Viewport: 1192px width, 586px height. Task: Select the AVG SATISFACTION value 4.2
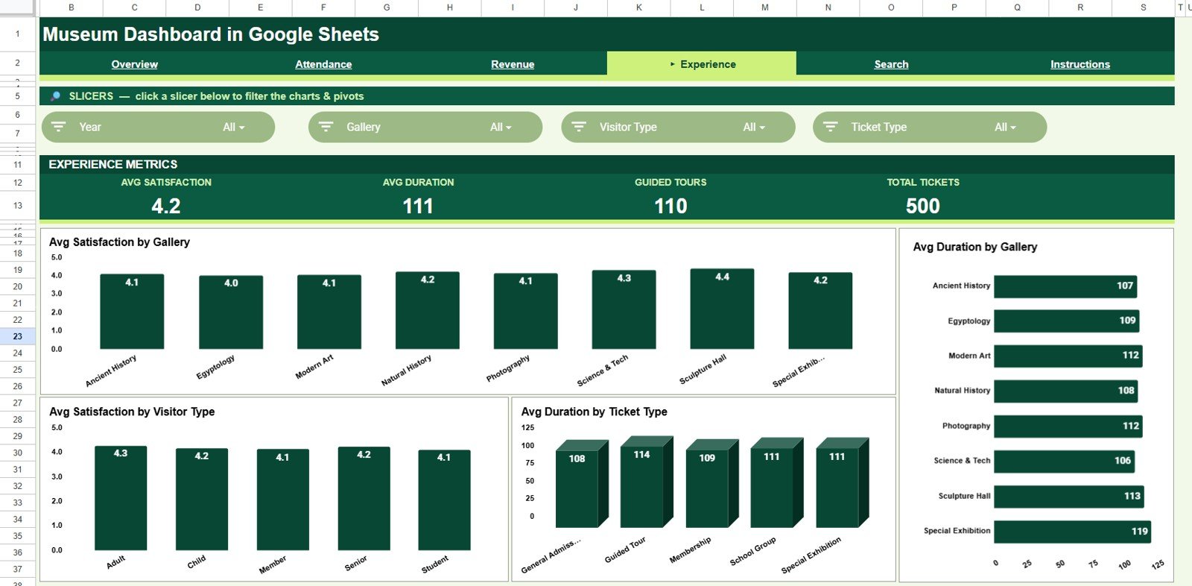tap(166, 206)
